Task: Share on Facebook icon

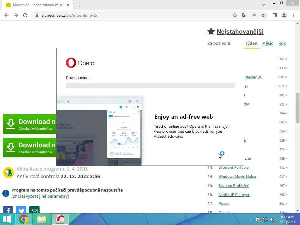Action: [8, 210]
